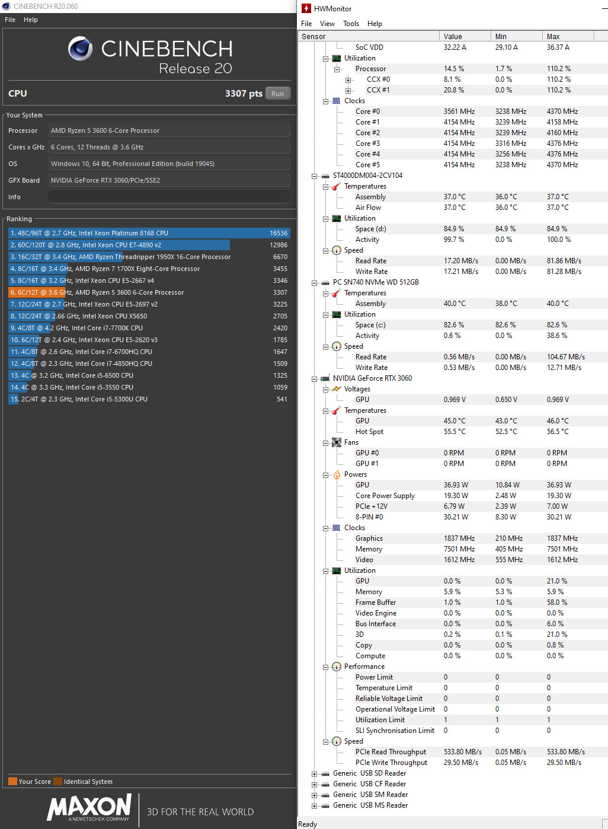
Task: Click the Generic USB SM Reader icon
Action: [325, 795]
